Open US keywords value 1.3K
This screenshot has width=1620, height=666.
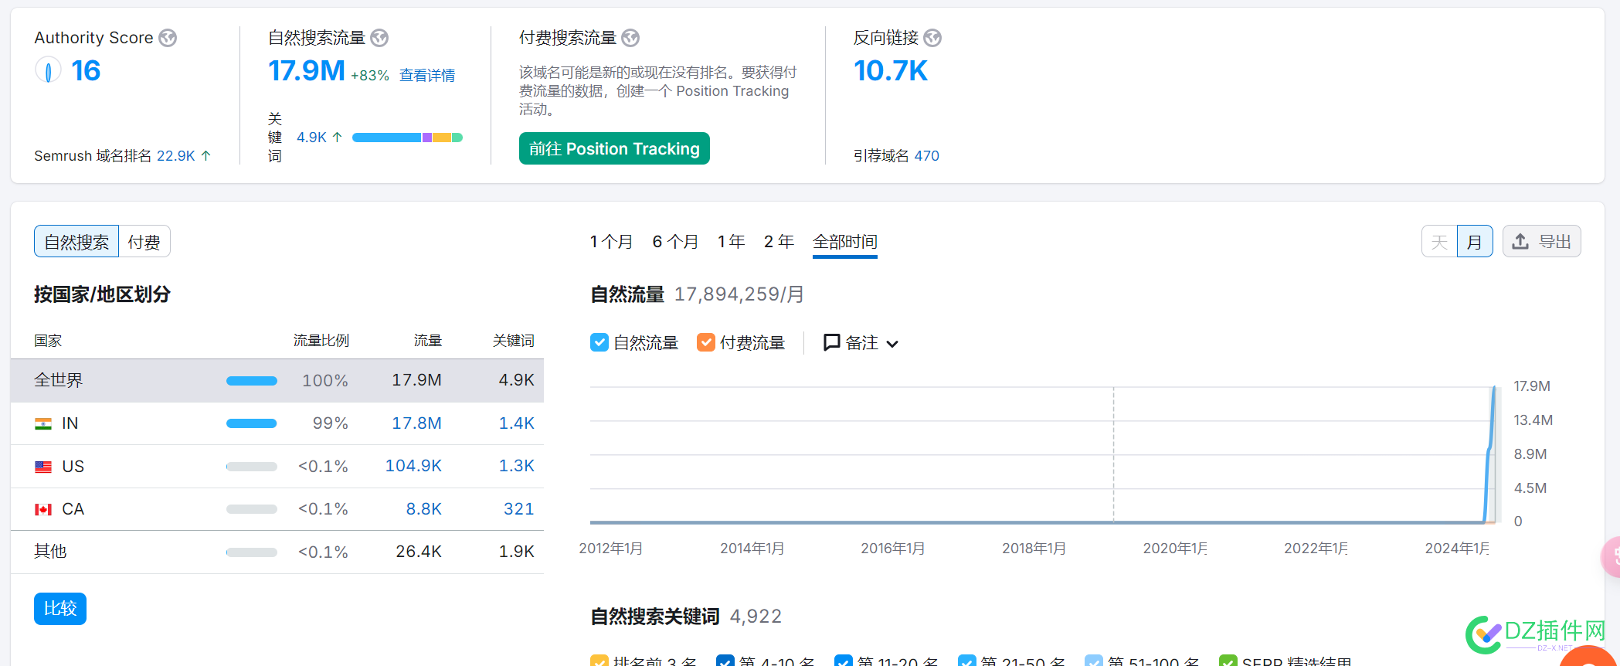click(x=516, y=466)
